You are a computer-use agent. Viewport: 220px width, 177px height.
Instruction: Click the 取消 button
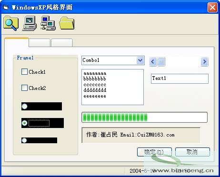click(x=192, y=152)
